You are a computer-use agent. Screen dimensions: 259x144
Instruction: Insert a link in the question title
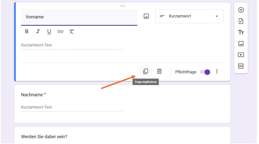tap(60, 32)
